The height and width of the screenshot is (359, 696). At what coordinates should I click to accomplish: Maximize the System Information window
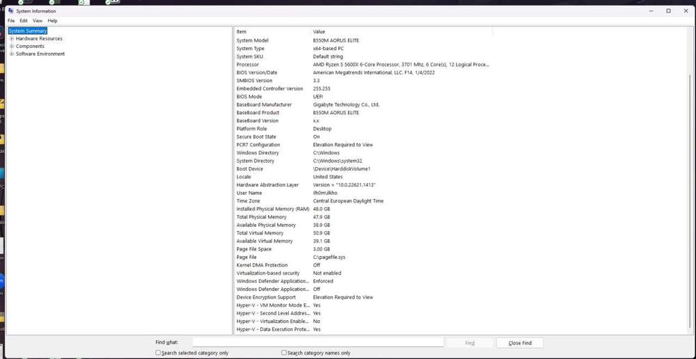668,11
